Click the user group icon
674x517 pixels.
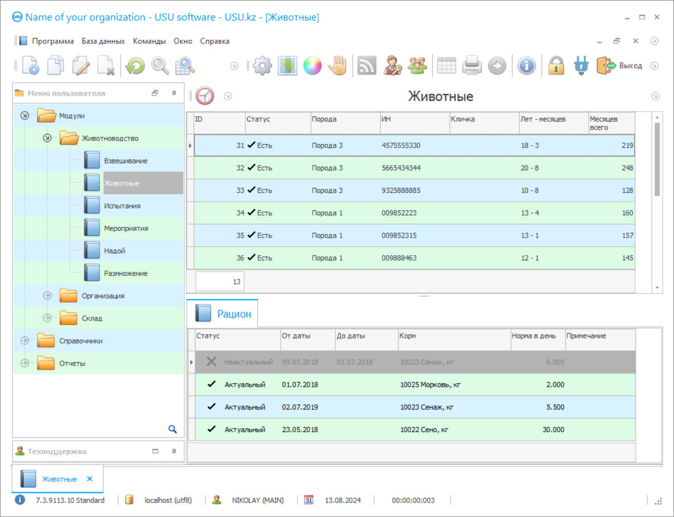point(417,66)
